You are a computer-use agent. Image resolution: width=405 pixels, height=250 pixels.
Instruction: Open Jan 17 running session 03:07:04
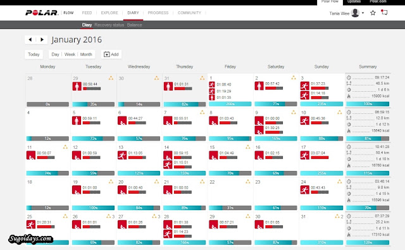click(305, 155)
